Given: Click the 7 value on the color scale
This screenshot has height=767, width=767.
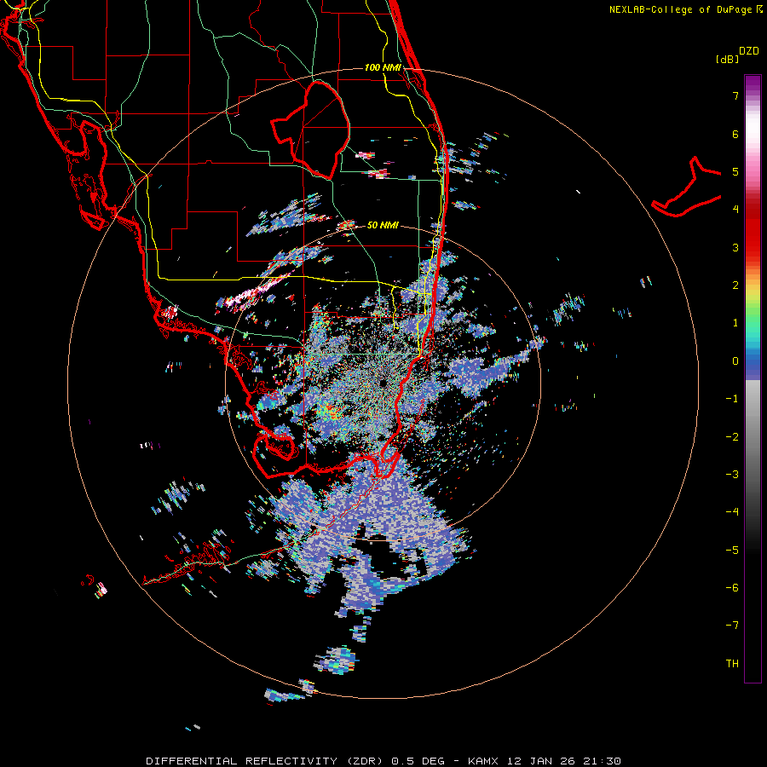Looking at the screenshot, I should [735, 95].
